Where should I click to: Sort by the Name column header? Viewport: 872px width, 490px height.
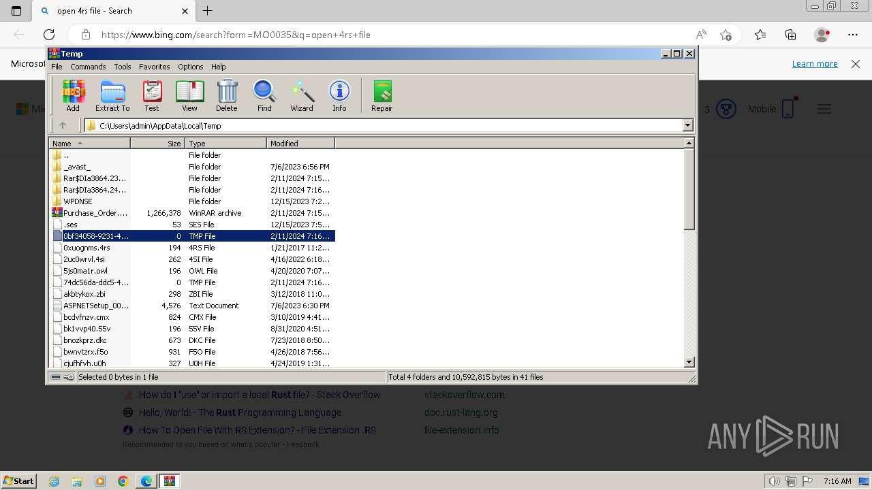[x=89, y=144]
